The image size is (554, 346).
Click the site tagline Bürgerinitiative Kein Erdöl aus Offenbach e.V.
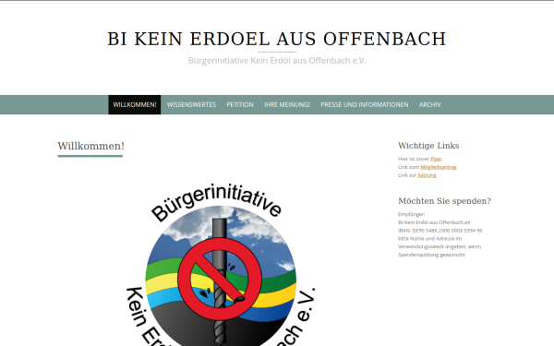277,61
